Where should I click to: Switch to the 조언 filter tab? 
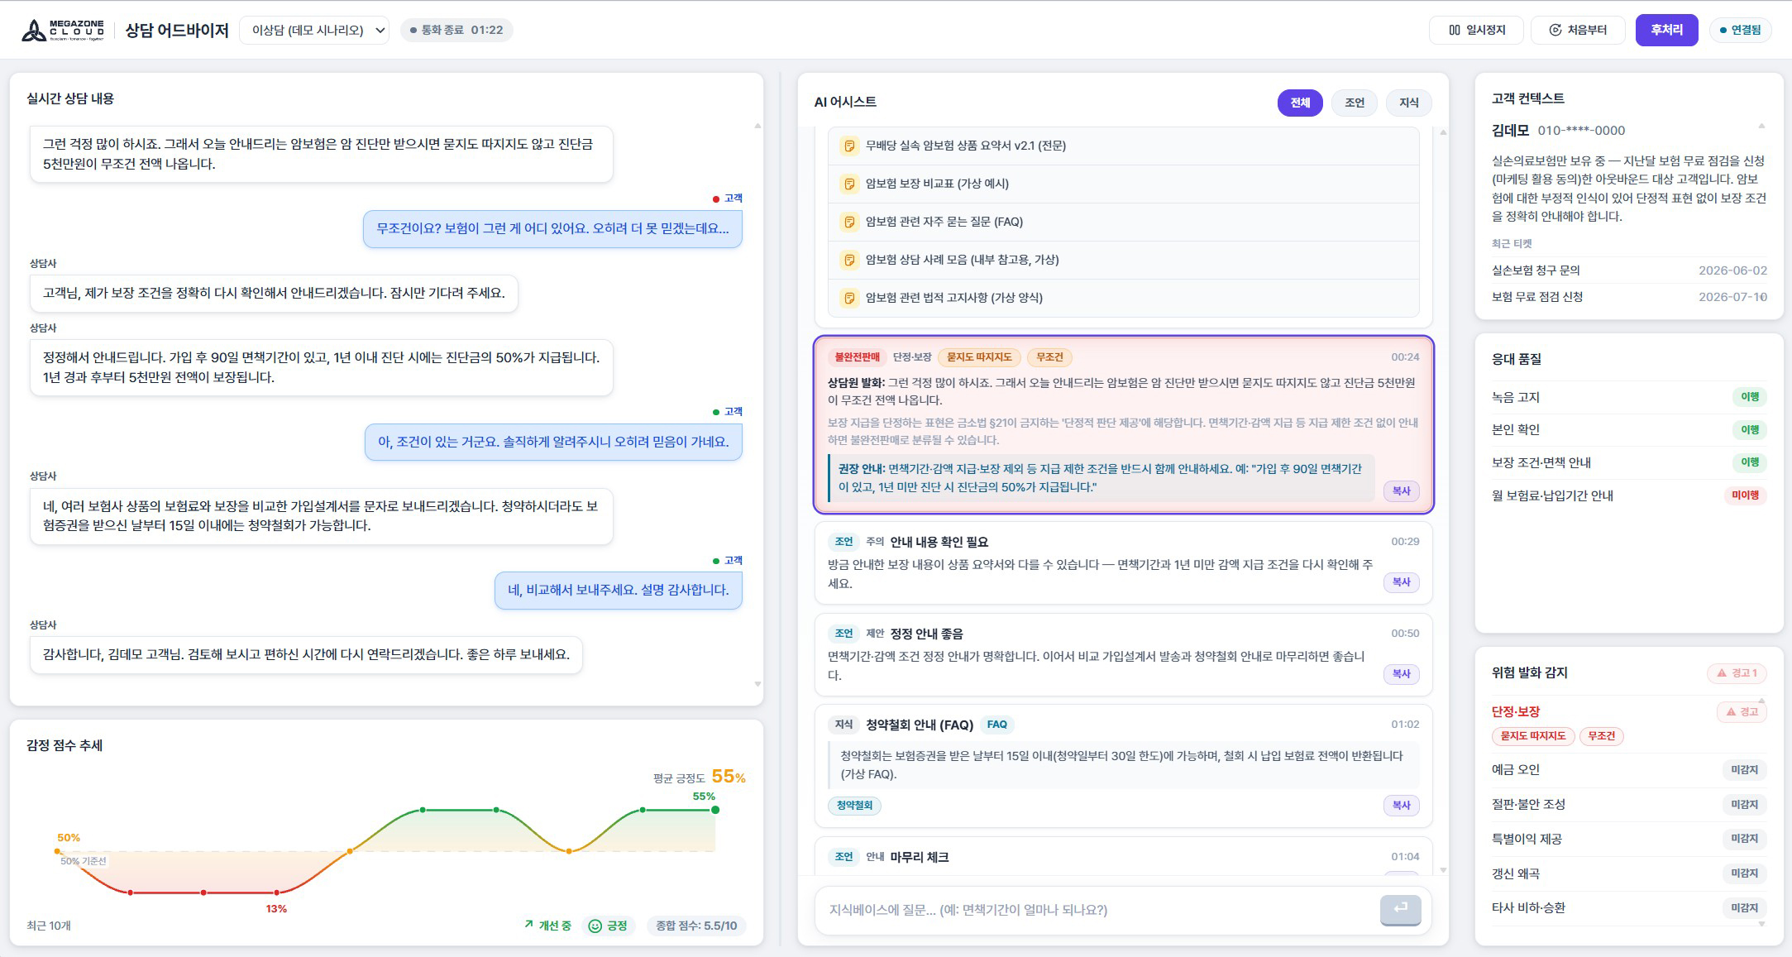coord(1355,103)
